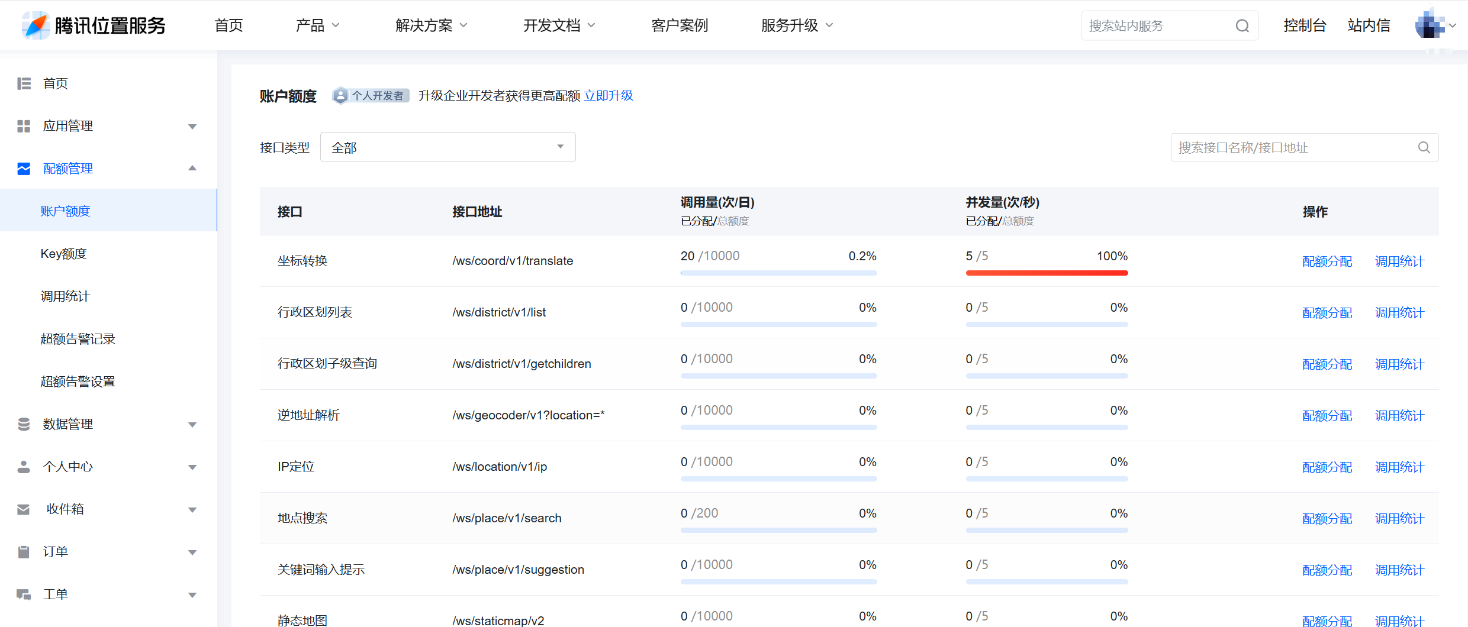Click the Tencent Location Service logo

(x=94, y=25)
